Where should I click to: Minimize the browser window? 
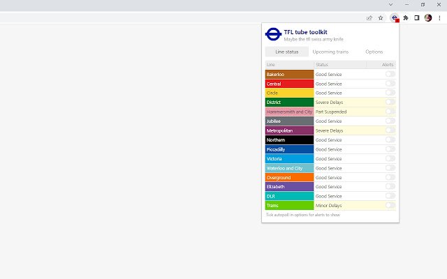pos(406,5)
